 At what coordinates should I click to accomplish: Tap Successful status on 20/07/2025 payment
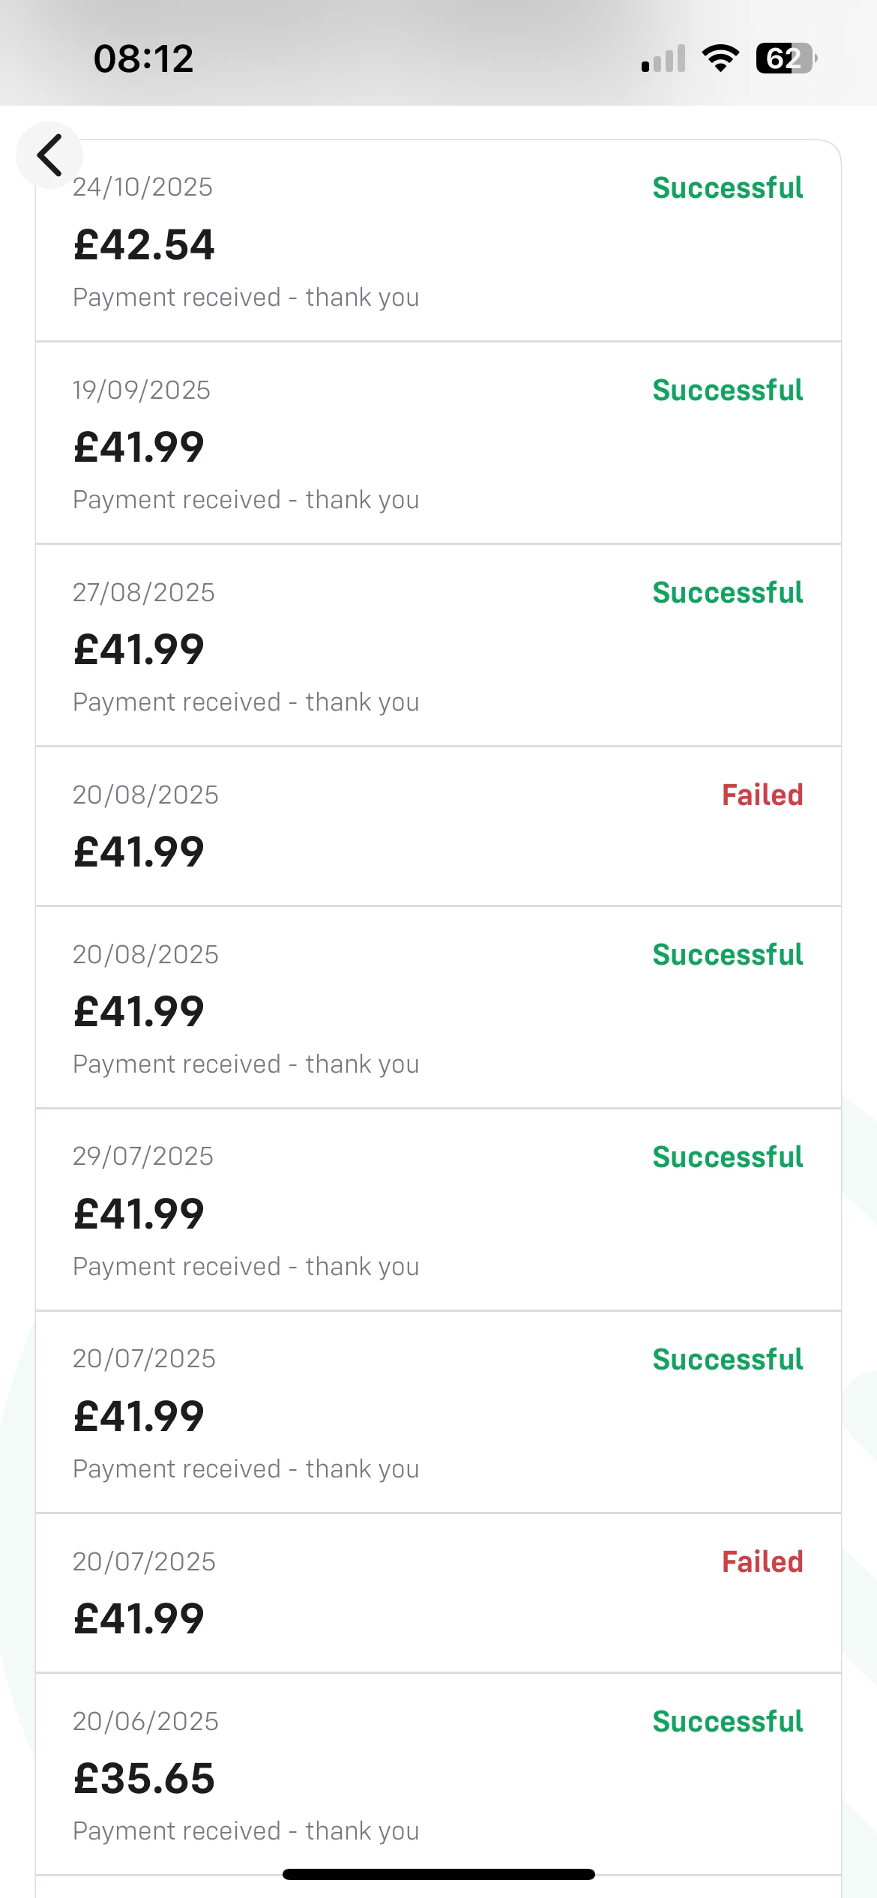point(727,1359)
